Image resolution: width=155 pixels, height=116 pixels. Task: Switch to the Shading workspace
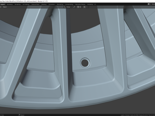click(44, 5)
